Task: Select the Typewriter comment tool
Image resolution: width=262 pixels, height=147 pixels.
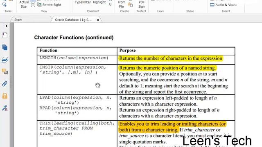Action: [83, 2]
